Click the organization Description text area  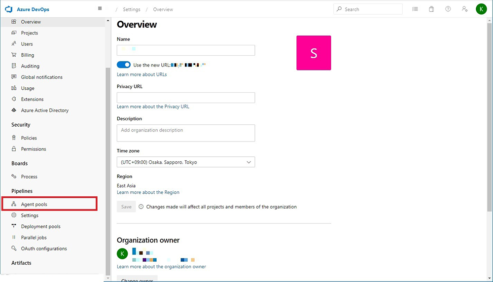(186, 133)
